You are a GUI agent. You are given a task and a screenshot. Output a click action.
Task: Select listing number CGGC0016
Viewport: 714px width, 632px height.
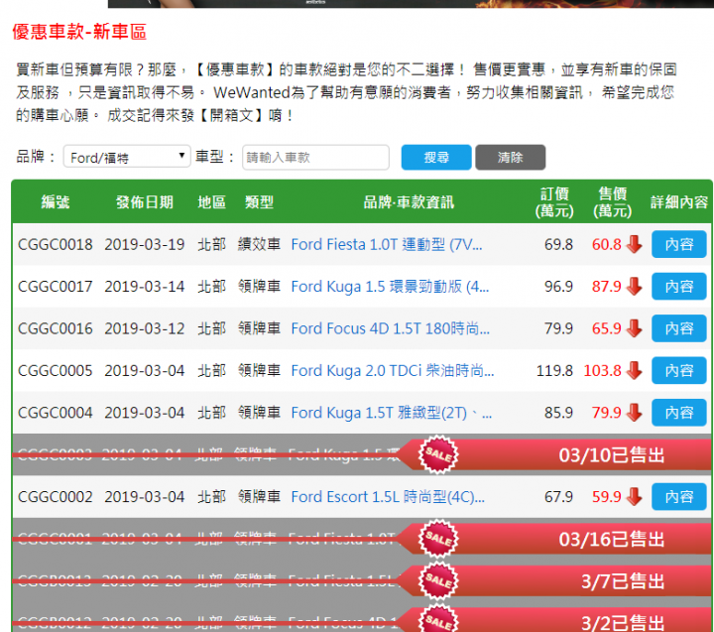(x=56, y=328)
